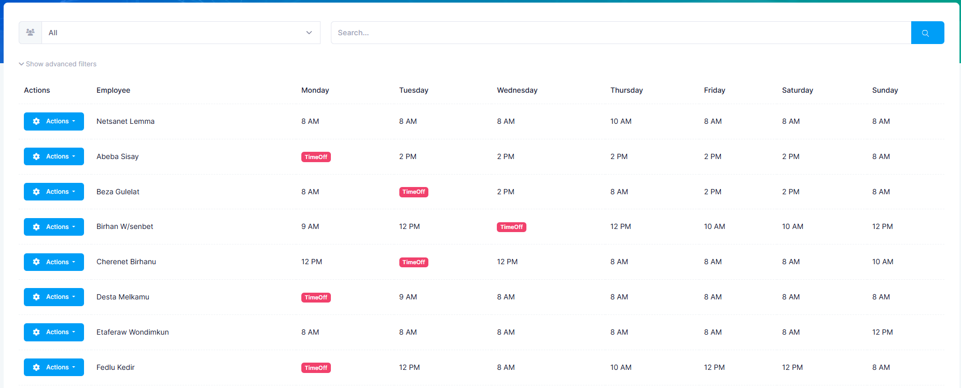Image resolution: width=961 pixels, height=388 pixels.
Task: Click gear icon in Abeba Sisay's row
Action: [x=36, y=156]
